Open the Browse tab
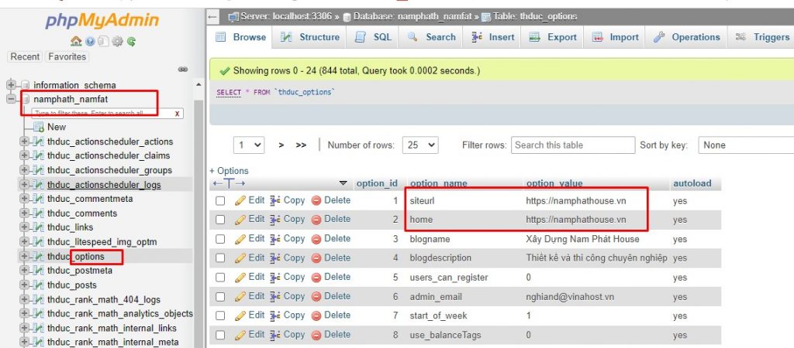794x348 pixels. pos(240,37)
